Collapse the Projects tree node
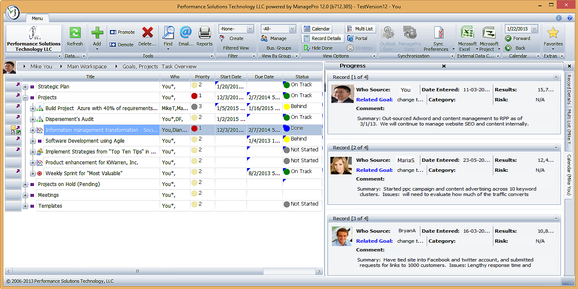 point(25,98)
